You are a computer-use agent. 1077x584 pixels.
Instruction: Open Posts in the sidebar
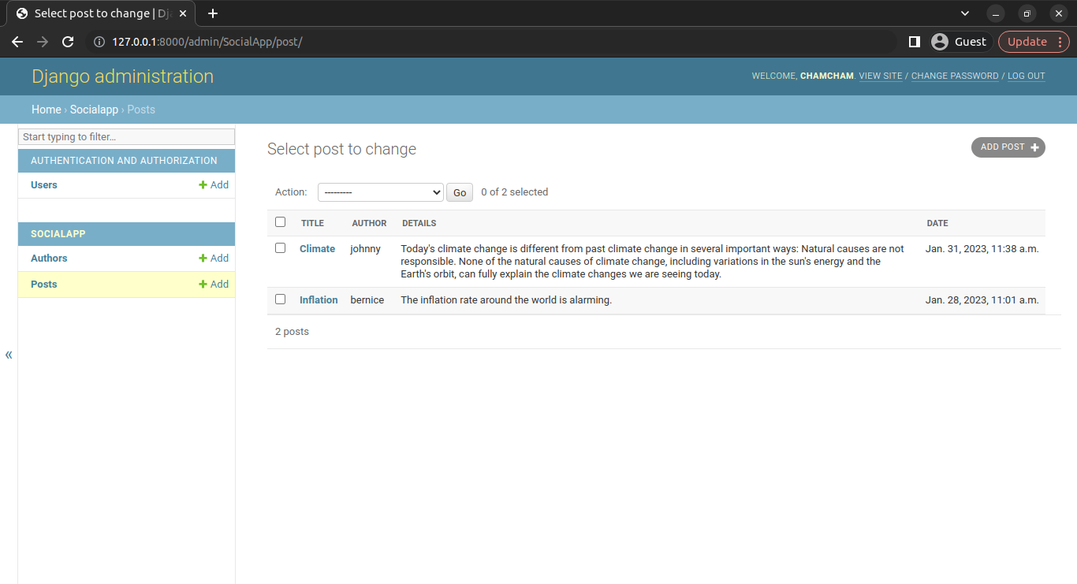[44, 285]
